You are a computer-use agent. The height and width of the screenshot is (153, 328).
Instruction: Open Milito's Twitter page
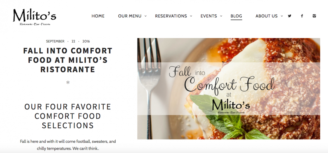click(289, 16)
